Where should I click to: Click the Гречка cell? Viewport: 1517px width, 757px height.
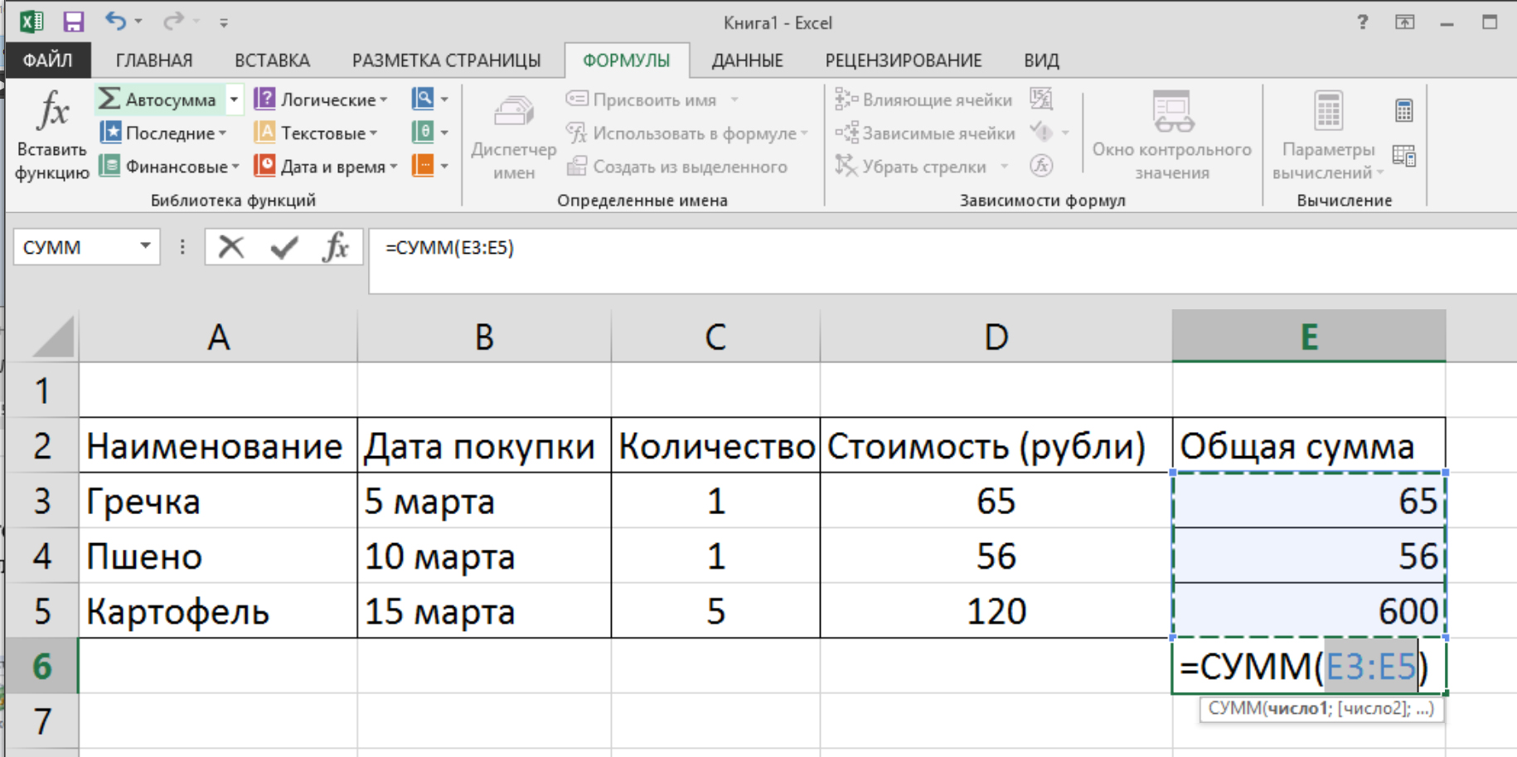(x=218, y=501)
